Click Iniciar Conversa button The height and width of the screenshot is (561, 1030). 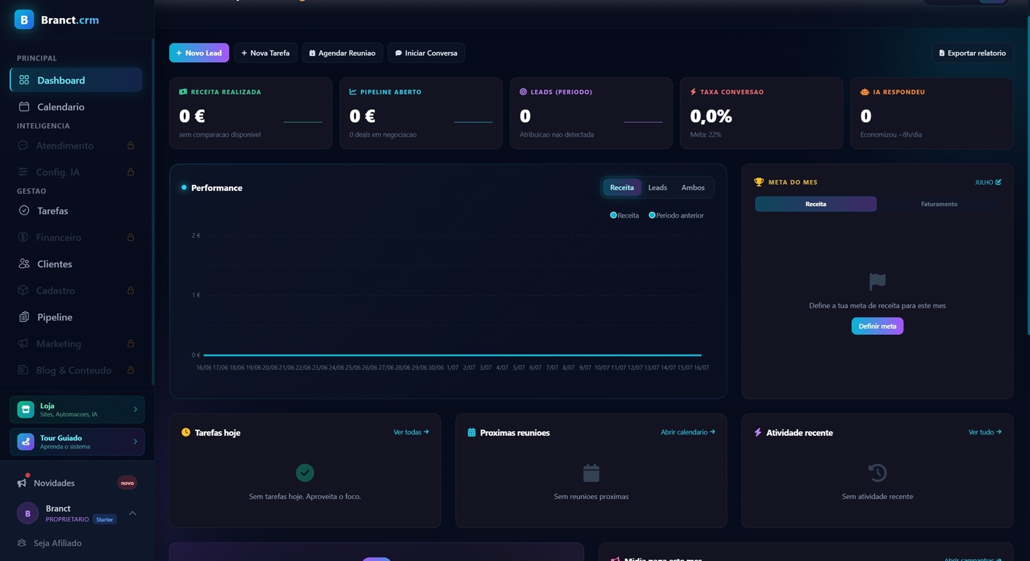coord(426,53)
